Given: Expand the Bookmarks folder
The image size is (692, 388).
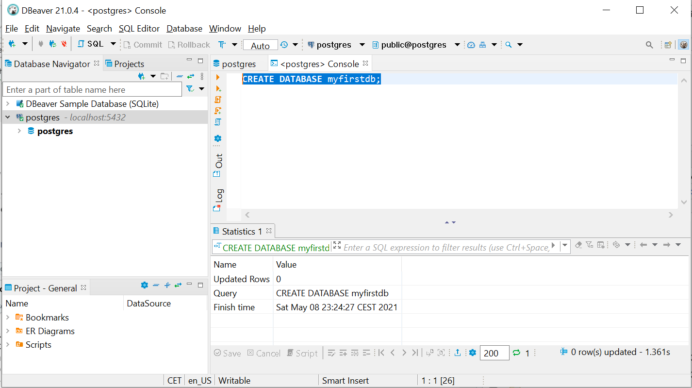Looking at the screenshot, I should click(x=8, y=317).
